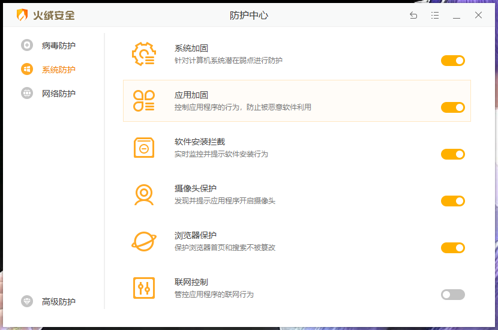Toggle 软件安装拦截 protection off

tap(452, 154)
